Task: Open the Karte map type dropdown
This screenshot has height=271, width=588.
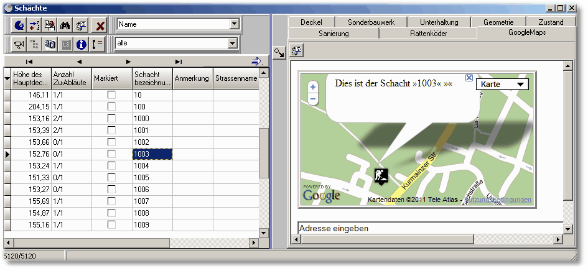Action: coord(502,85)
